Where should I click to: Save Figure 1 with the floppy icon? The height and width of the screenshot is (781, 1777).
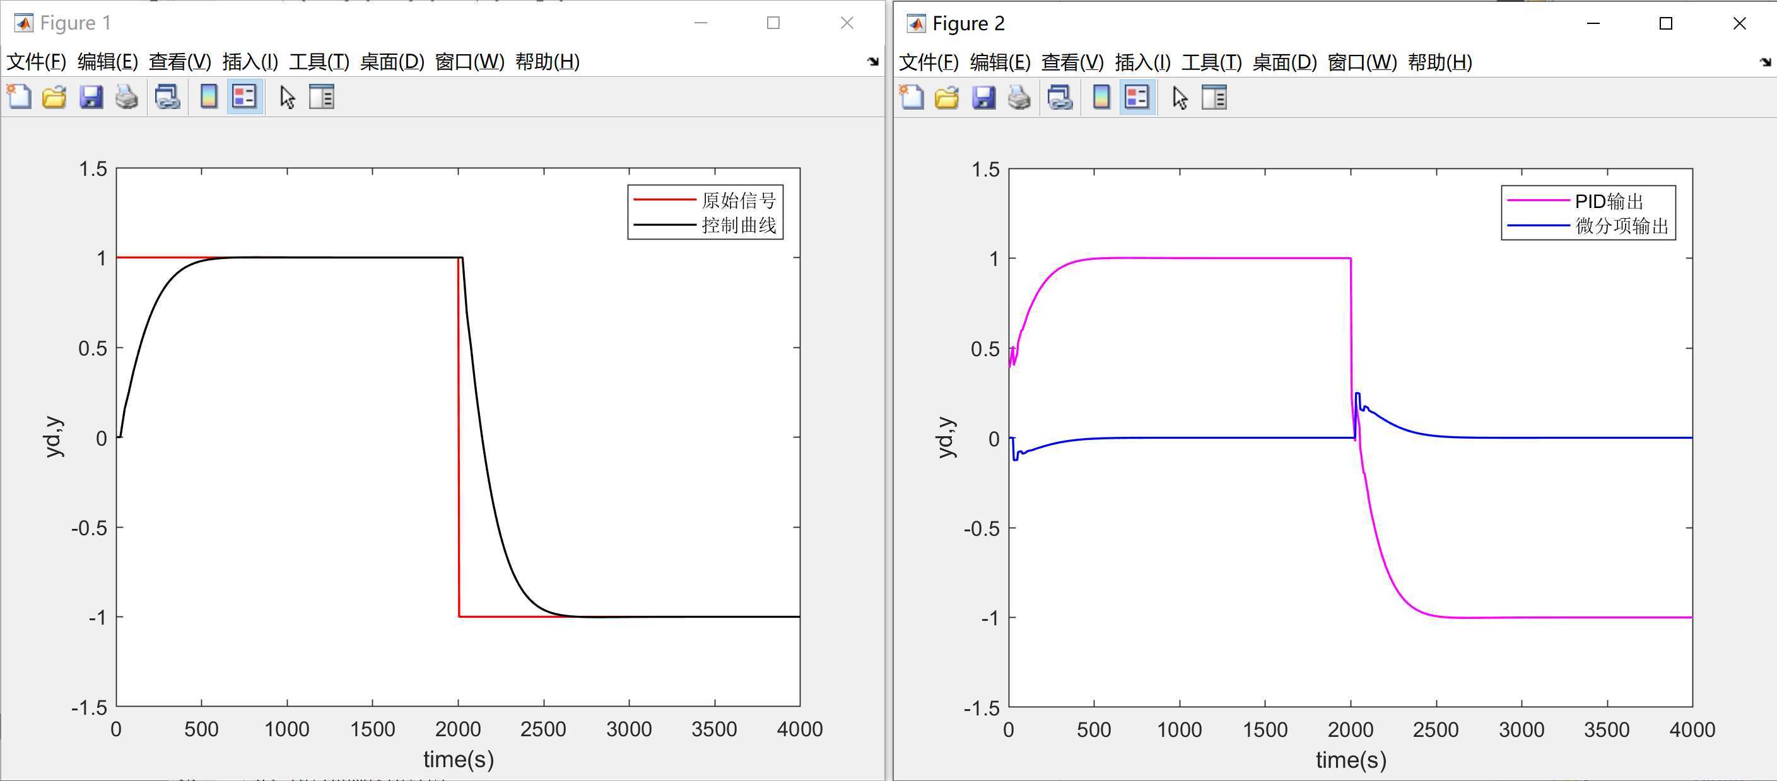(91, 96)
